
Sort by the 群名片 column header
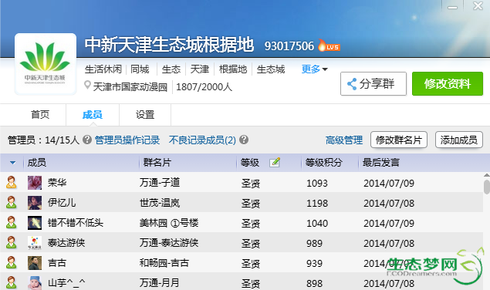pos(157,163)
